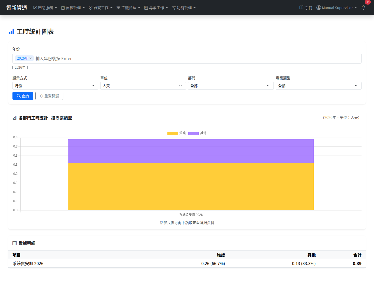Click the 系統資安組 2026 table row label
374x302 pixels.
28,264
